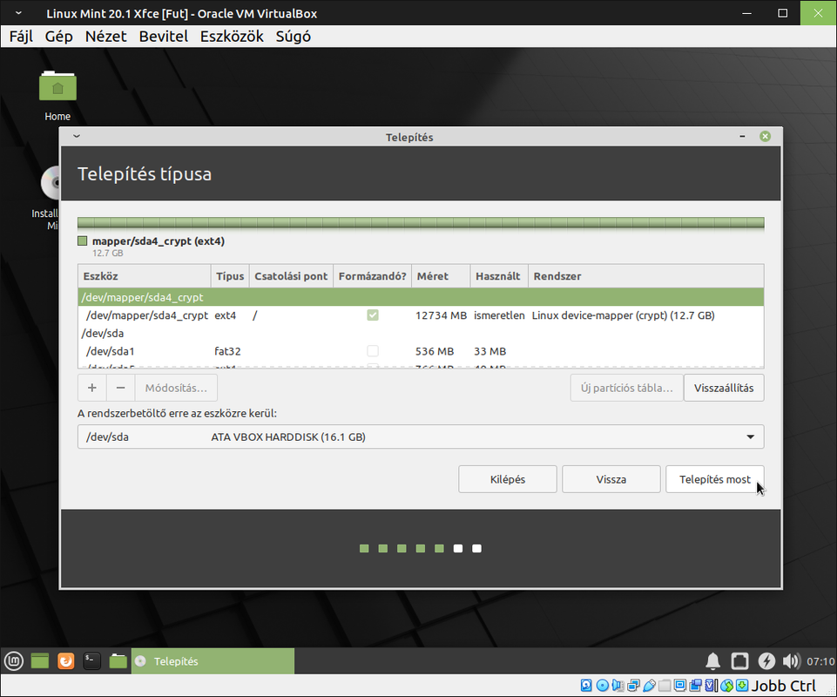
Task: Open the terminal from the panel
Action: [91, 661]
